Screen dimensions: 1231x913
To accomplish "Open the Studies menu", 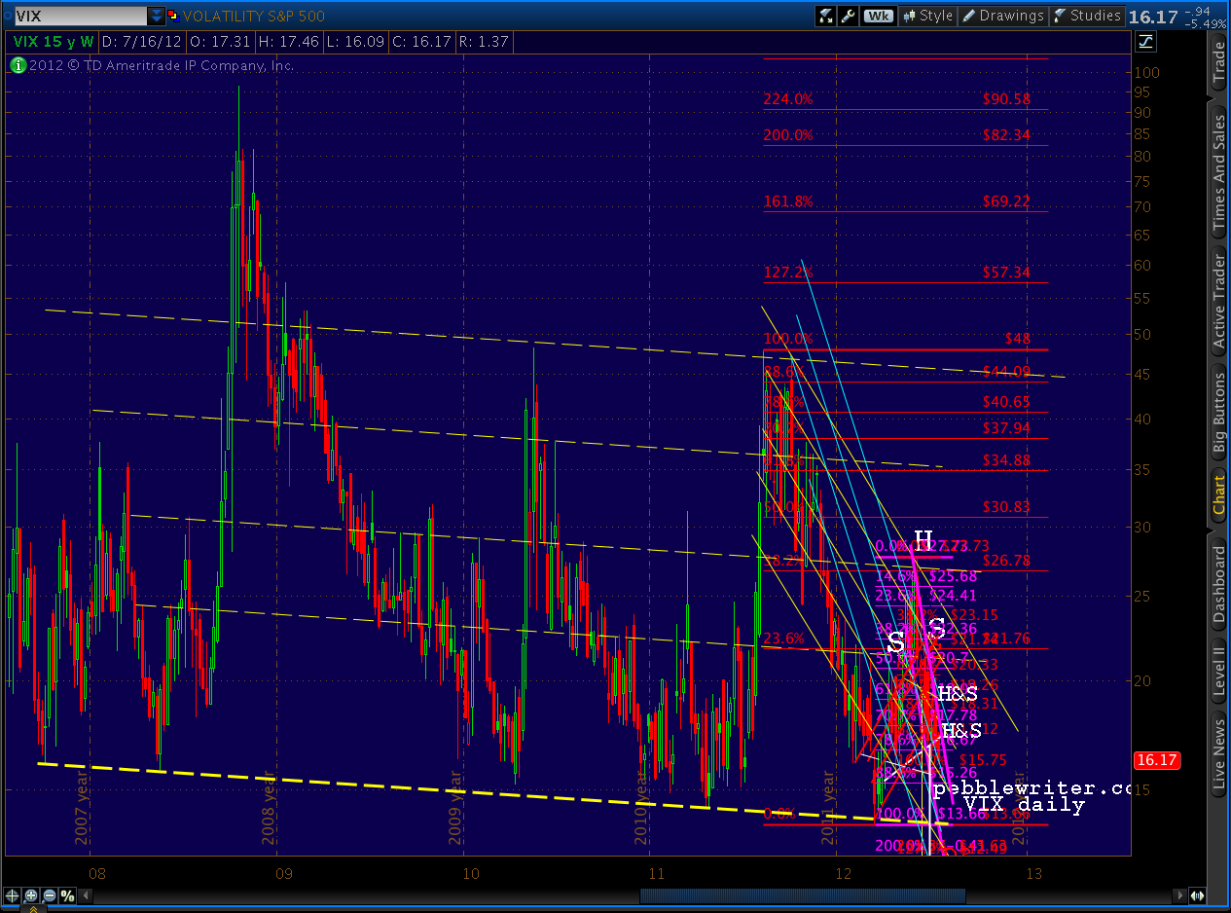I will coord(1086,16).
